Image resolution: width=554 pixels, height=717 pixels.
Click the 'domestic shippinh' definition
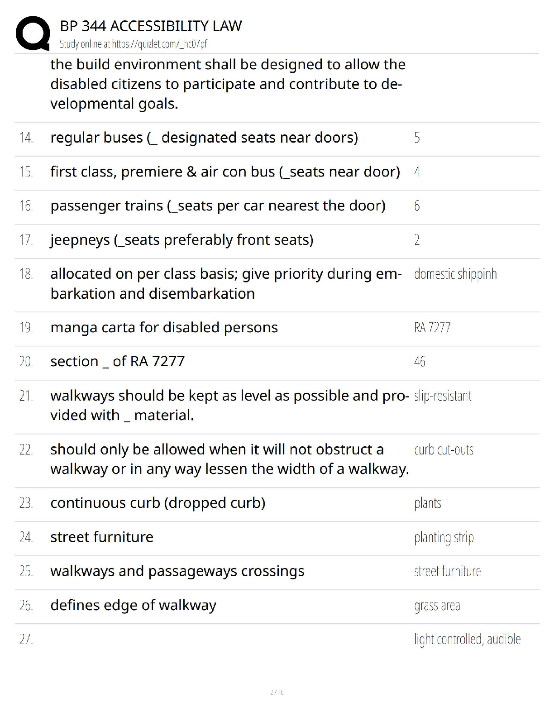click(x=455, y=274)
